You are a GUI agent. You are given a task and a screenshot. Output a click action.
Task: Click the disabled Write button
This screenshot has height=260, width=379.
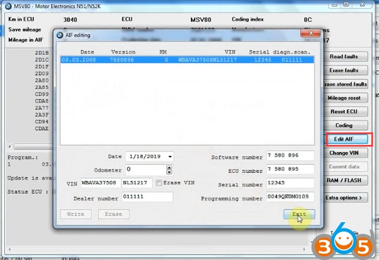[x=76, y=214]
